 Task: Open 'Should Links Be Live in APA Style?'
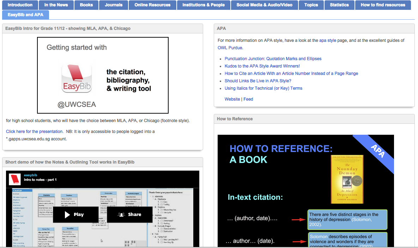coord(258,81)
